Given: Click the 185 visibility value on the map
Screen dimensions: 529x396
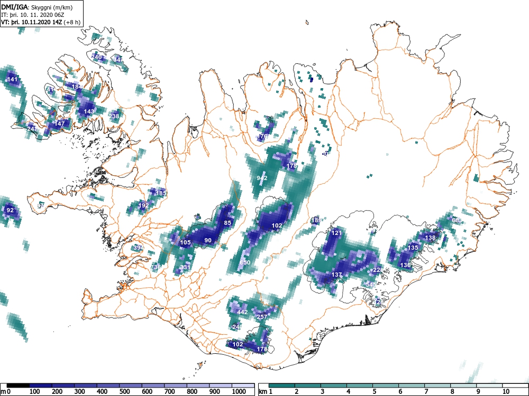Looking at the screenshot, I should pyautogui.click(x=161, y=193).
